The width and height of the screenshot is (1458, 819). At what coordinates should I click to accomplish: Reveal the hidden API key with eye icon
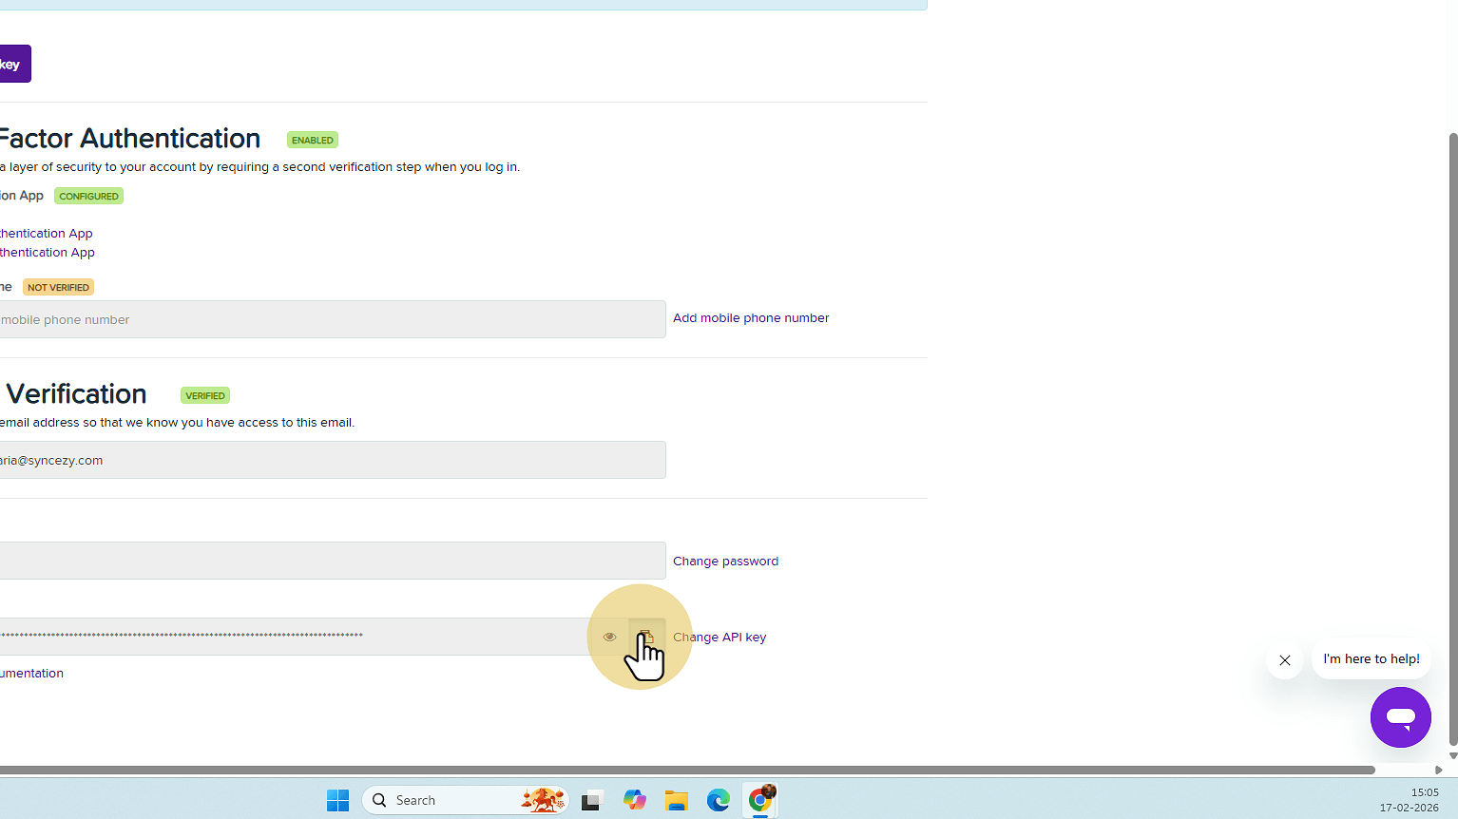609,637
